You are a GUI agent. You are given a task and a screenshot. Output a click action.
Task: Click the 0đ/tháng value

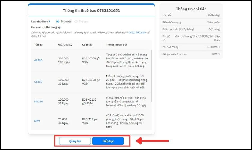pyautogui.click(x=214, y=29)
